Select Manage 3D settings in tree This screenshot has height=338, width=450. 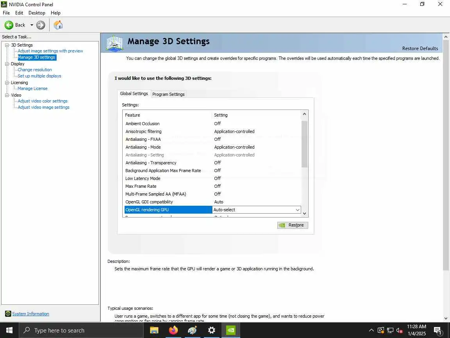[36, 57]
